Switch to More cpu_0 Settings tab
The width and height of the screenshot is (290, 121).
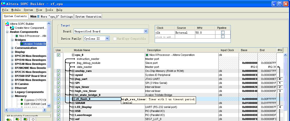click(x=51, y=17)
